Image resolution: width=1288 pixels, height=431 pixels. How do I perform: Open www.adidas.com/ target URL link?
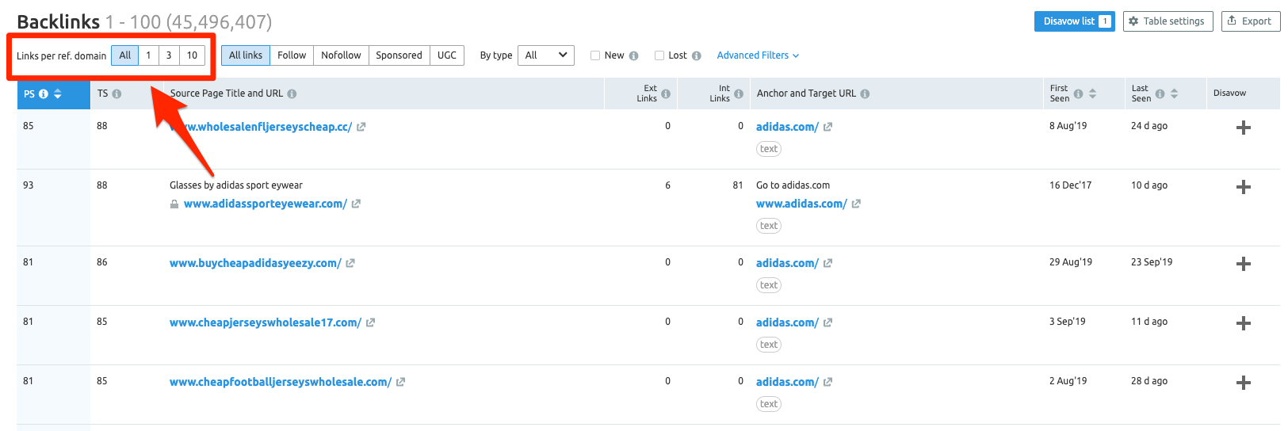pyautogui.click(x=801, y=204)
